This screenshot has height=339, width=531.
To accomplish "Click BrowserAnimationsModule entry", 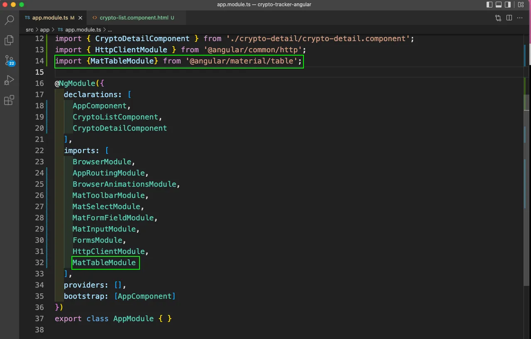I will pos(125,184).
